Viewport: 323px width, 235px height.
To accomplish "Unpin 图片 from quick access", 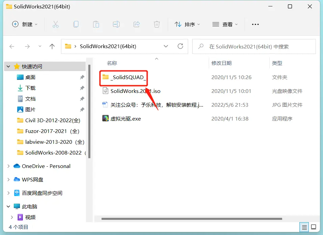I will (82, 109).
